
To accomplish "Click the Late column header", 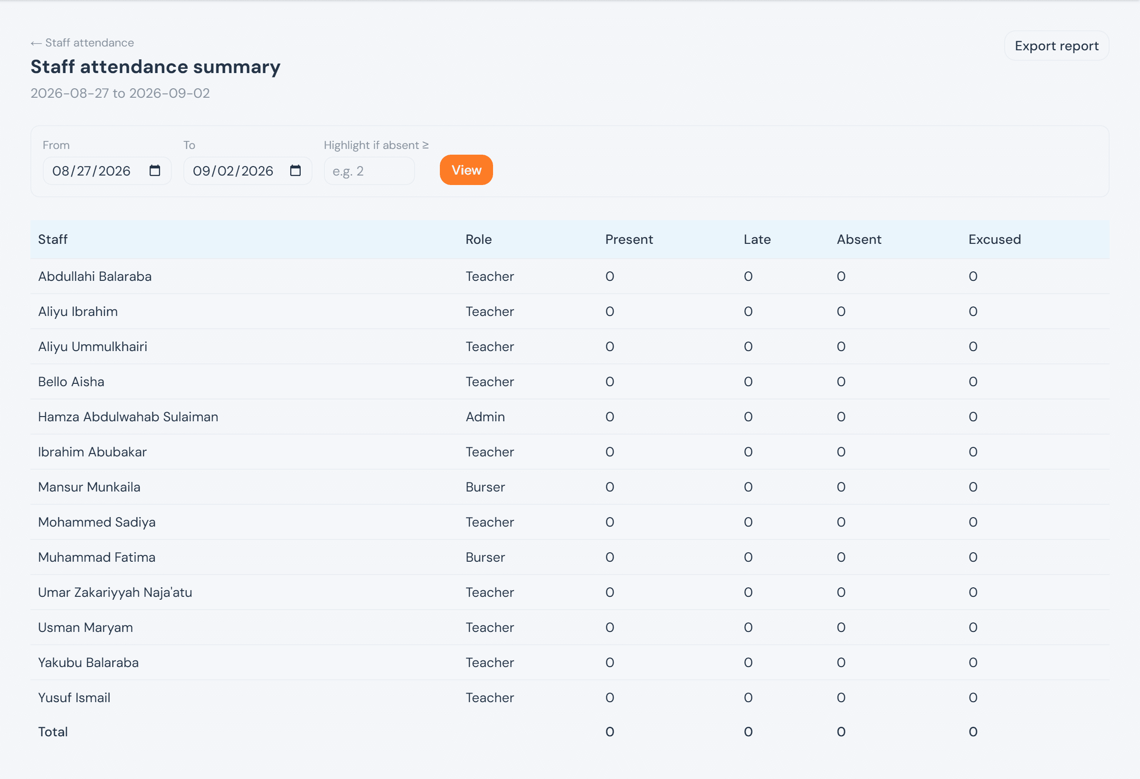I will tap(757, 239).
